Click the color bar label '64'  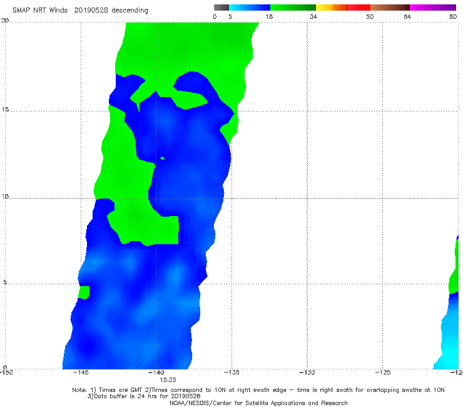coord(407,16)
